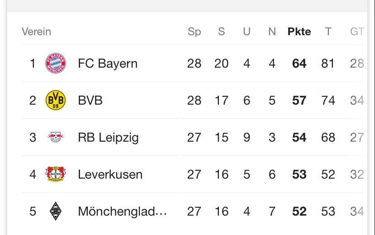
Task: Click BVB's 57 points value
Action: click(299, 101)
